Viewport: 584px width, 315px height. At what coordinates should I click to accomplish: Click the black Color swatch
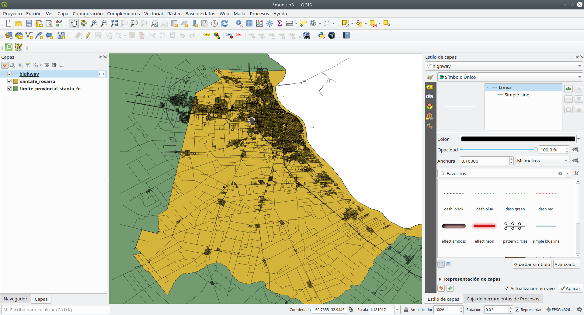pyautogui.click(x=518, y=139)
